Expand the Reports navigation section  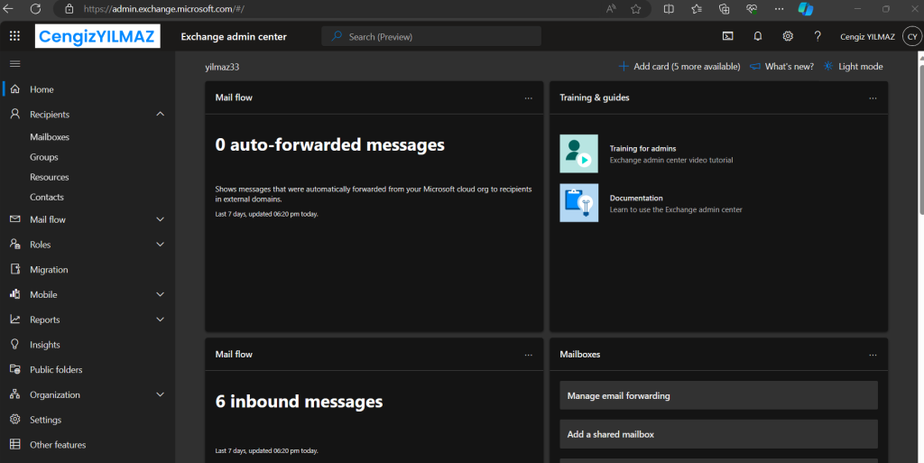160,319
